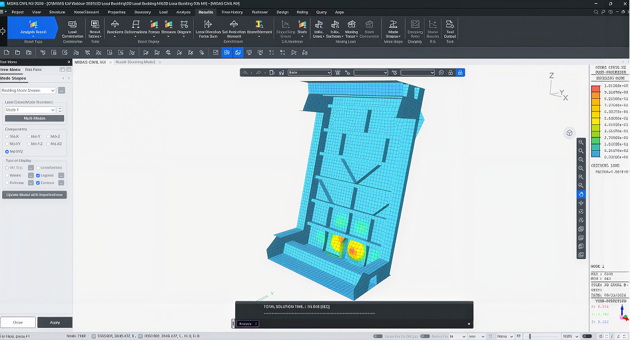Click second highlighted blue toolbar icon
Viewport: 630px width, 340px height.
click(238, 52)
